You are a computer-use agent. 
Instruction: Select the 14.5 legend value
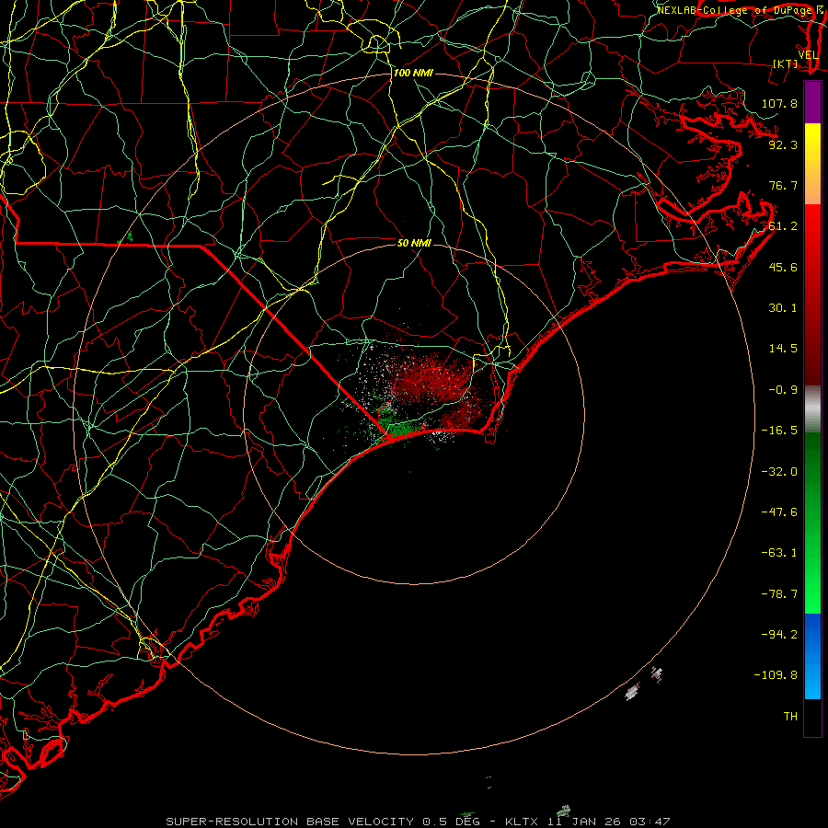(x=783, y=349)
